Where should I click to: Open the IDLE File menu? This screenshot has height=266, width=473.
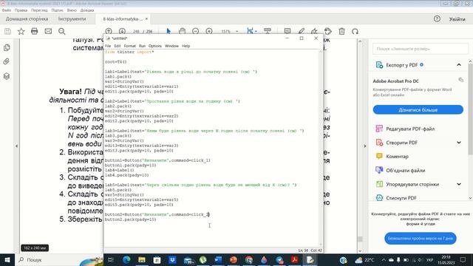click(x=108, y=46)
